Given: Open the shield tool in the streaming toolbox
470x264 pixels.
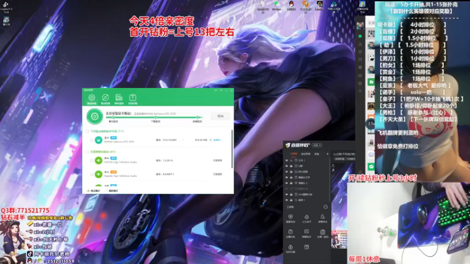Looking at the screenshot, I should click(290, 216).
